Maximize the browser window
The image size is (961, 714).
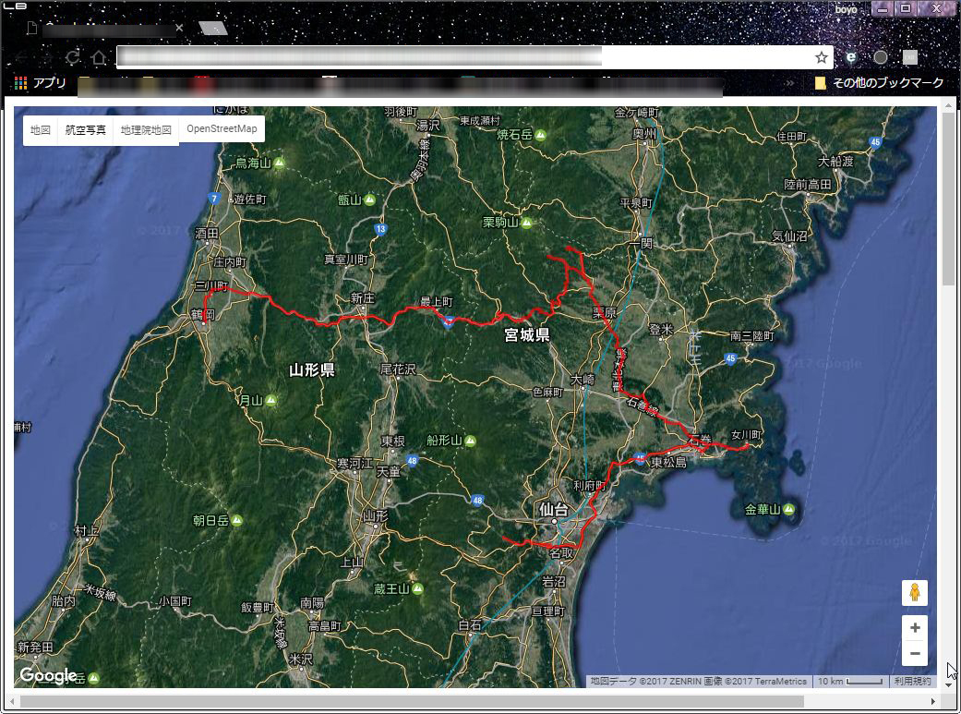[x=906, y=8]
